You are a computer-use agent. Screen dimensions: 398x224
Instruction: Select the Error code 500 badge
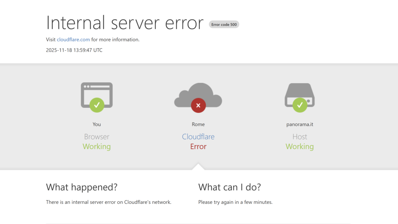[224, 24]
